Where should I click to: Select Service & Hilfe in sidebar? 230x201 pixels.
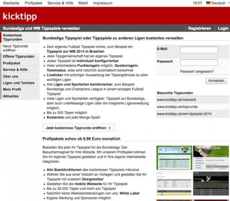(20, 70)
